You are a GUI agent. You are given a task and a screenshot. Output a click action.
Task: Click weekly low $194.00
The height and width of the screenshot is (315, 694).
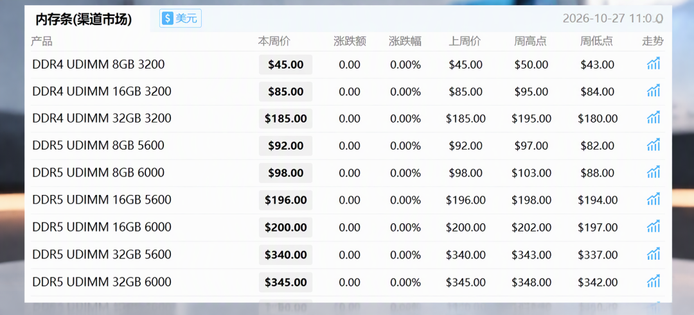click(x=598, y=201)
